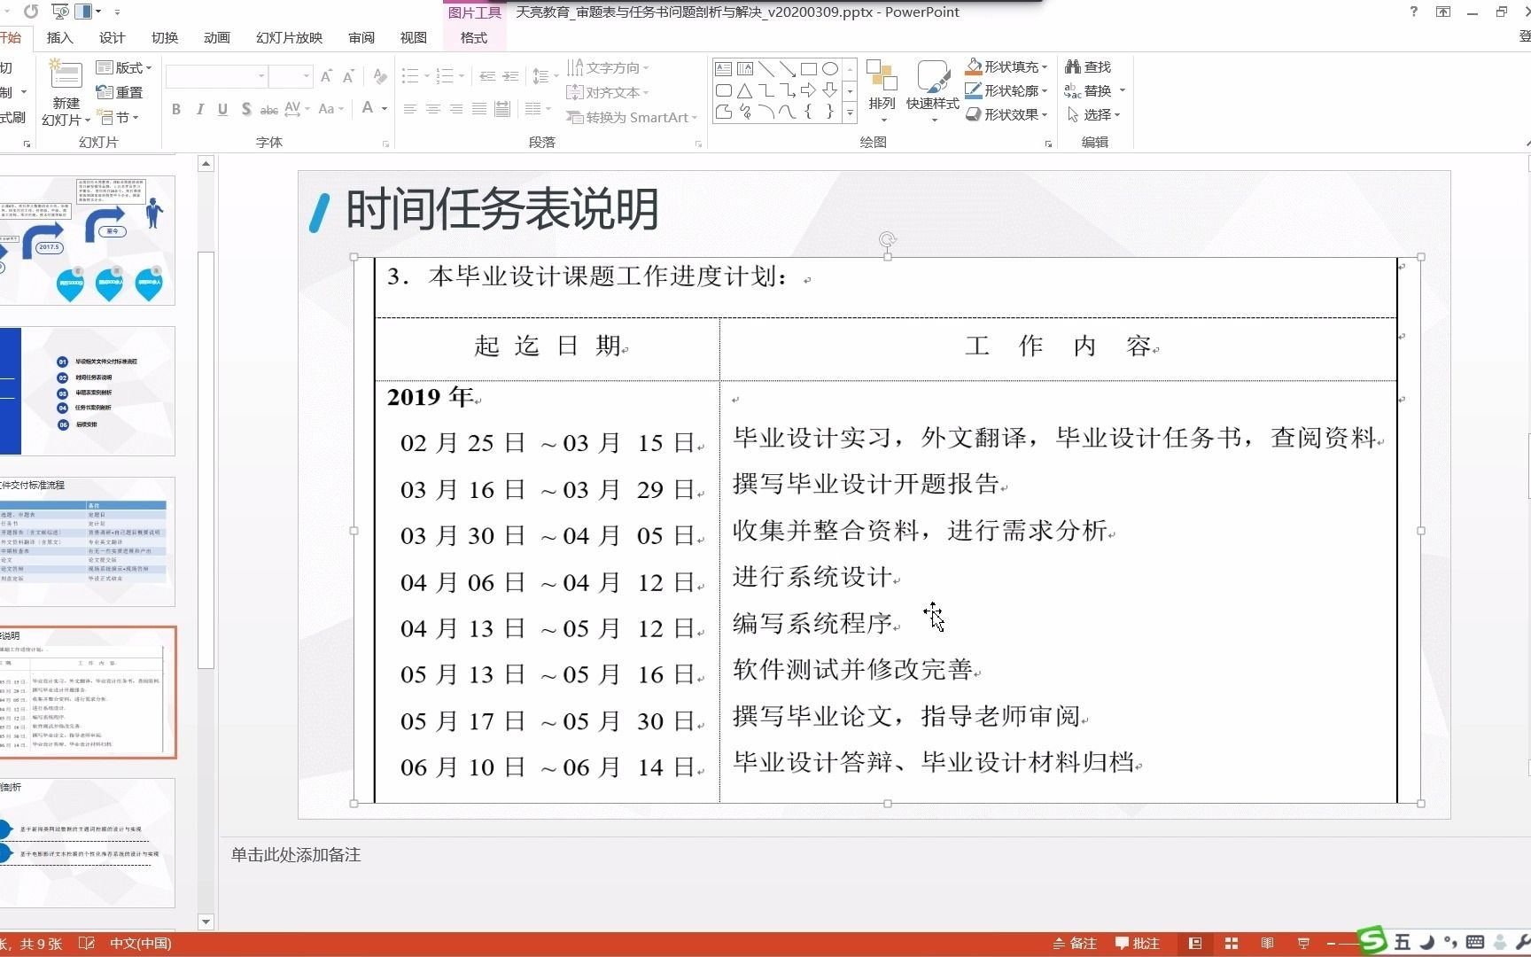Click the 备注 button in status bar
Viewport: 1531px width, 957px height.
1075,943
